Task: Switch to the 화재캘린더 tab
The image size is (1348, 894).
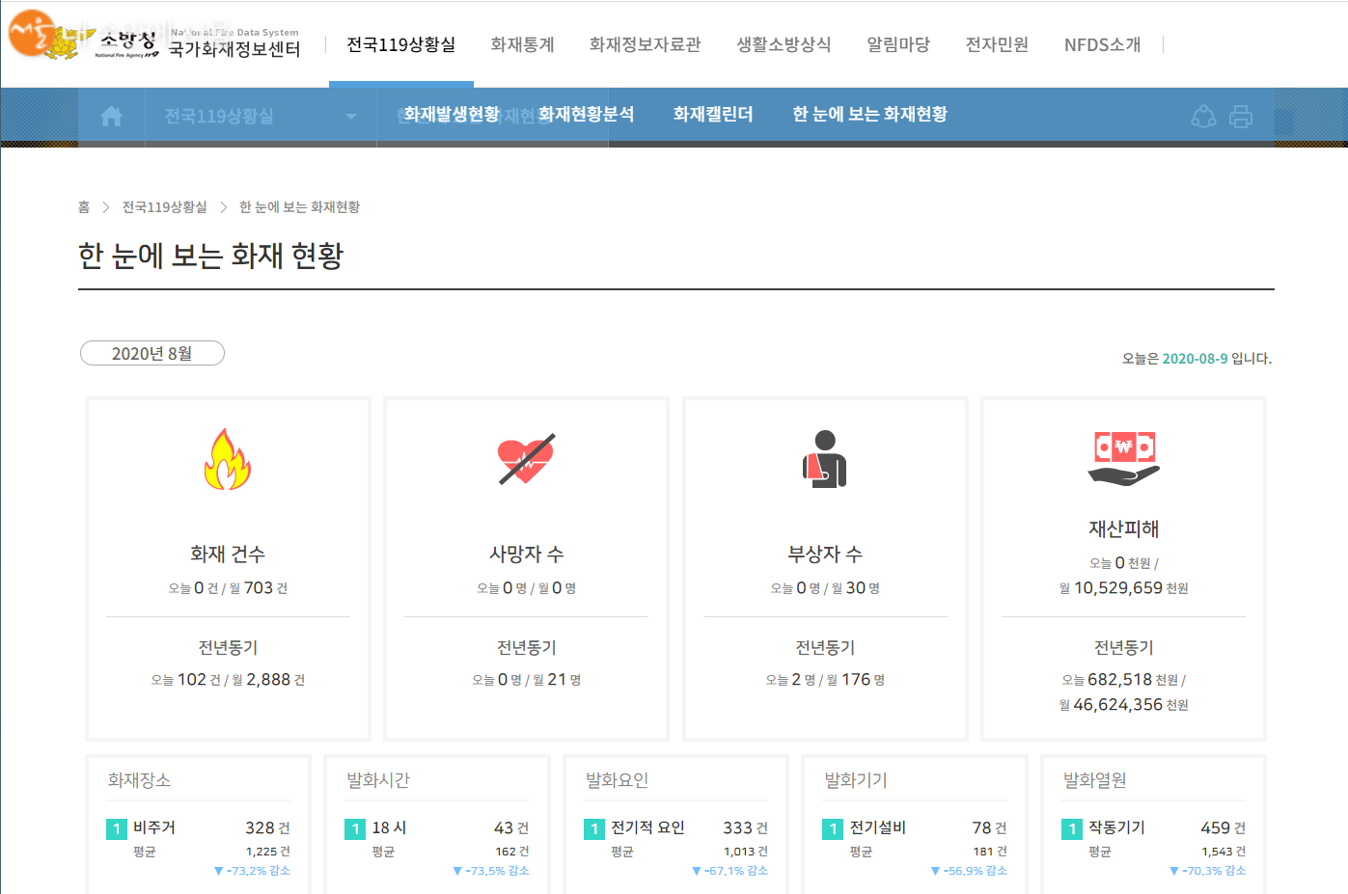Action: (x=713, y=115)
